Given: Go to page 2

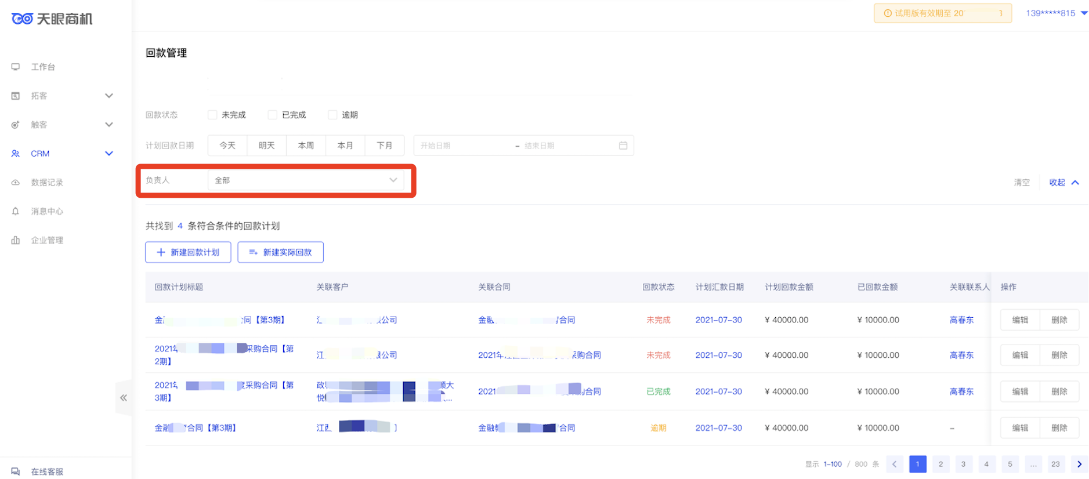Looking at the screenshot, I should [940, 464].
